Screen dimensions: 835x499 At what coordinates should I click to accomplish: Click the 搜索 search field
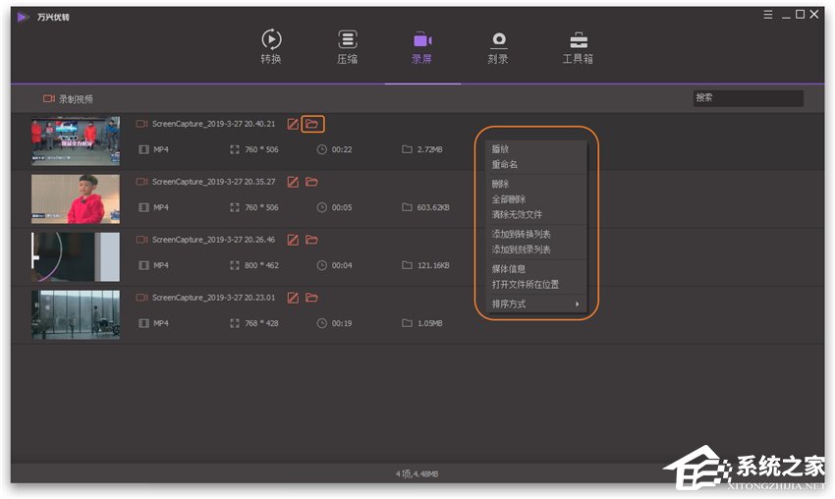point(749,98)
